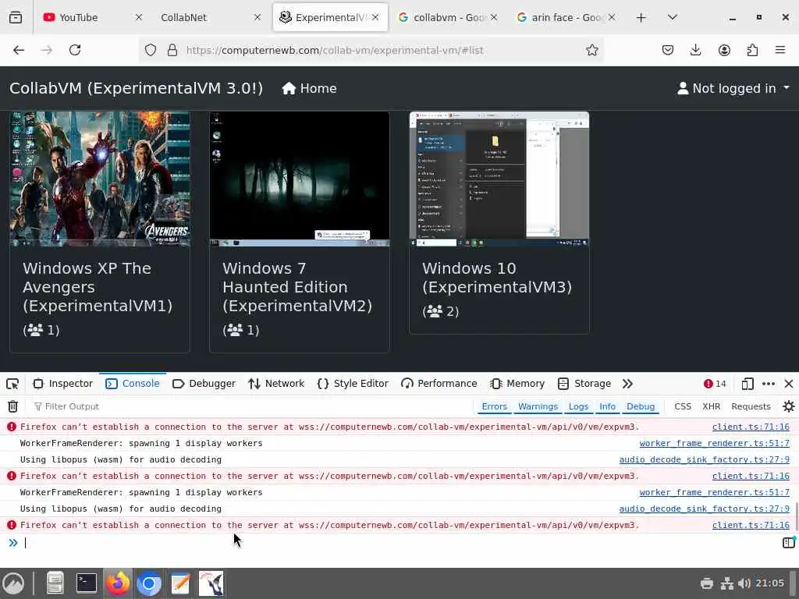Open Chromium from the taskbar

pyautogui.click(x=148, y=583)
